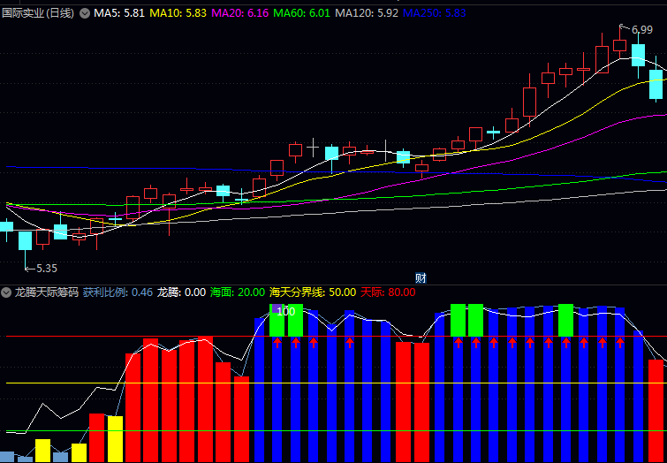Screen dimensions: 667x463
Task: Select the MA120: 5.92 label
Action: coord(367,13)
